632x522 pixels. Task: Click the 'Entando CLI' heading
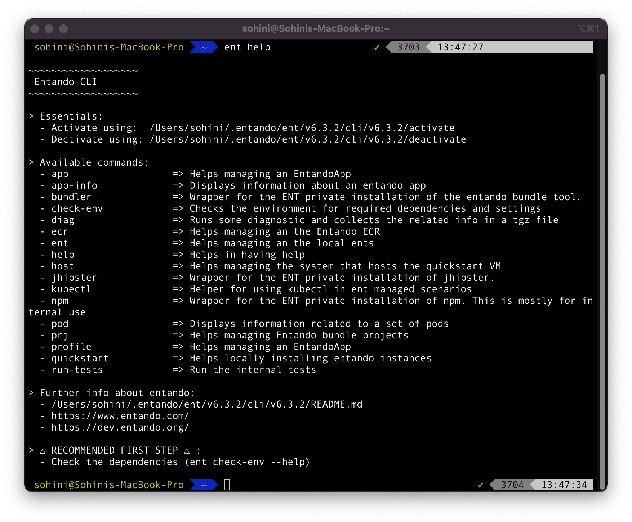click(x=66, y=82)
